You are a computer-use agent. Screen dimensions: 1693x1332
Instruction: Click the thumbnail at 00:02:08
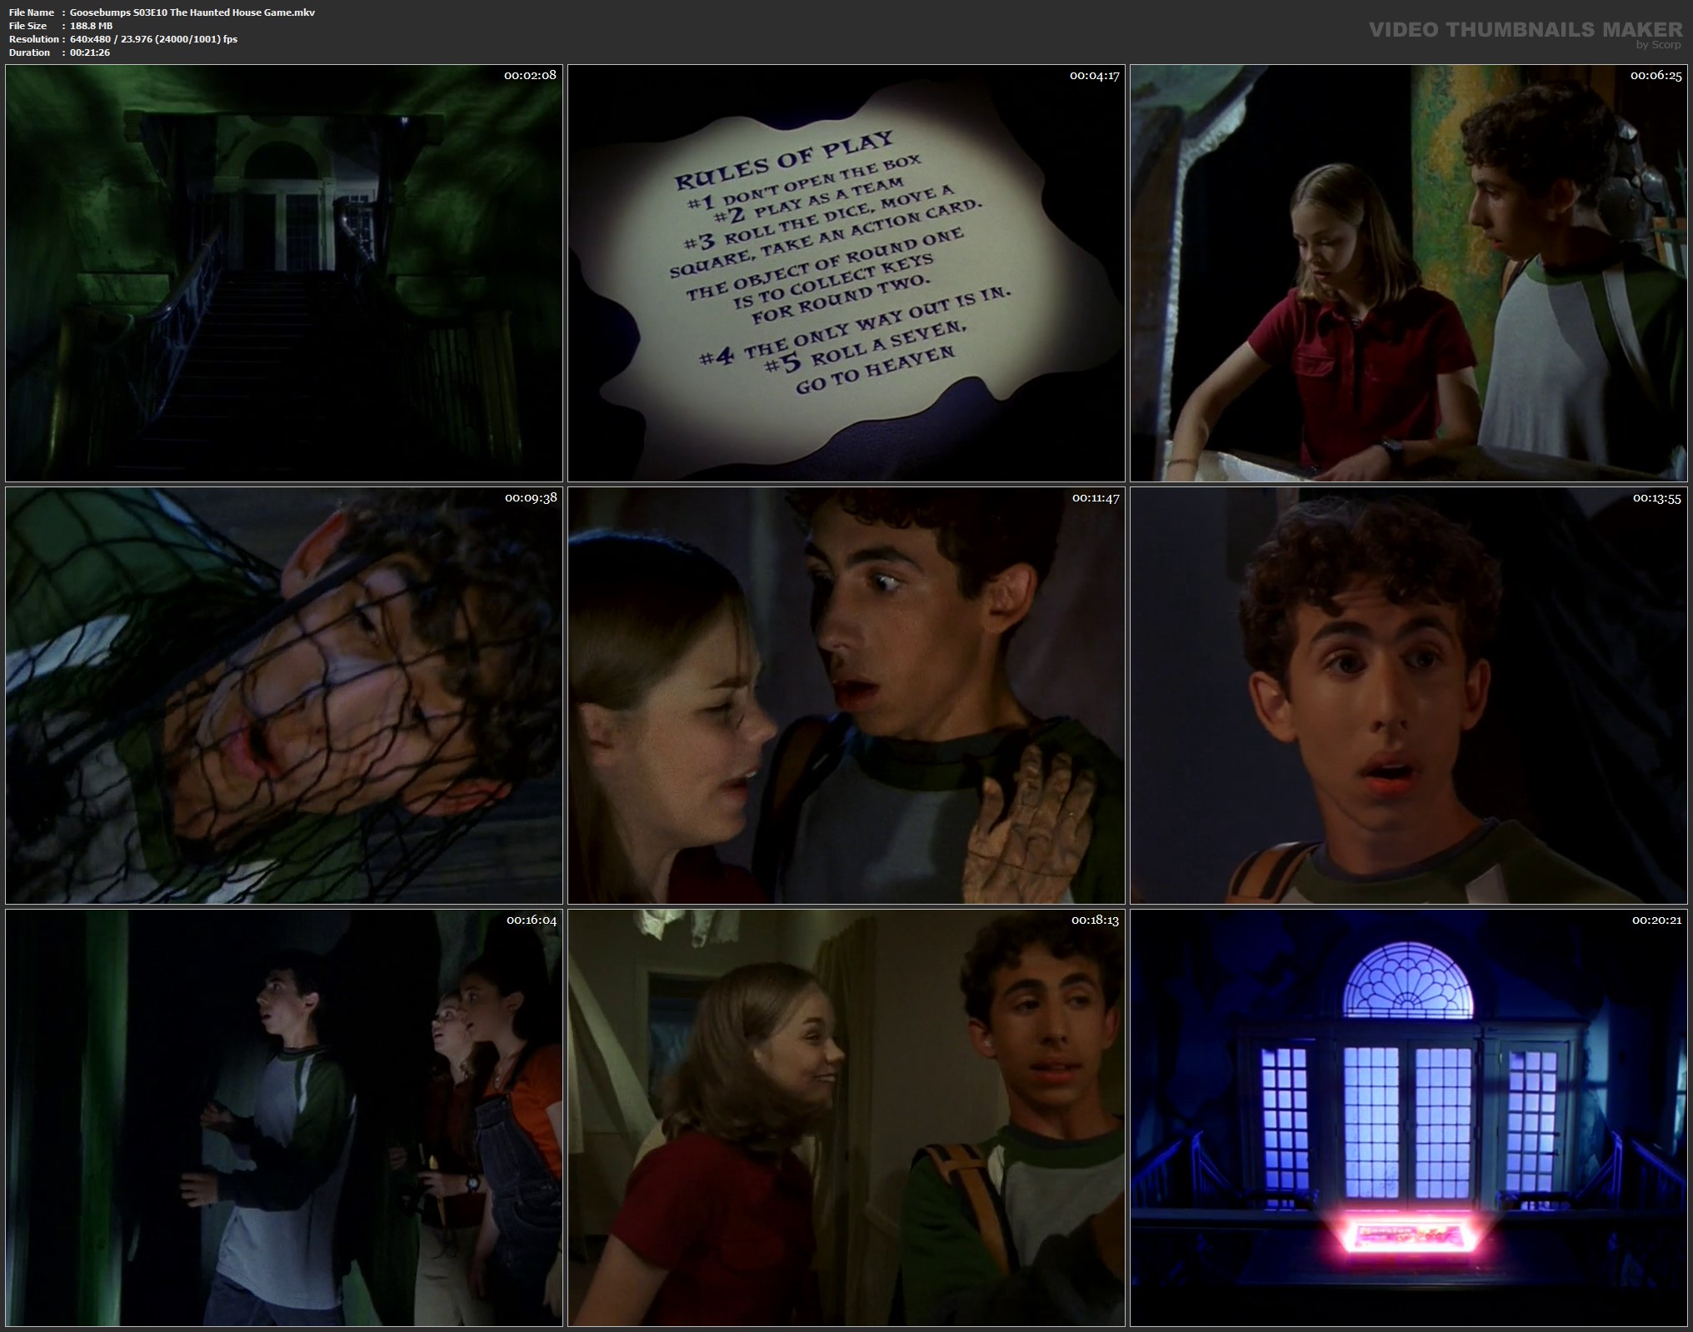tap(283, 273)
